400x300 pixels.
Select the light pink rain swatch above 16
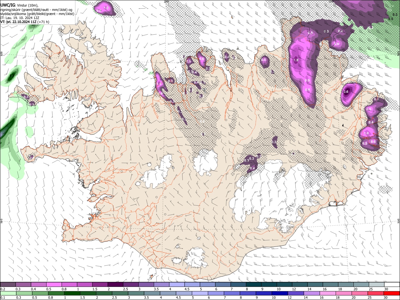[x=328, y=293]
